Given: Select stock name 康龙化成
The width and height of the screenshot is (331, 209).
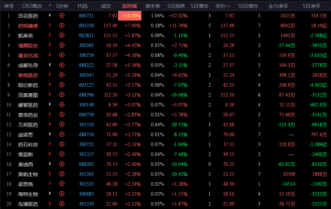Looking at the screenshot, I should (x=28, y=56).
